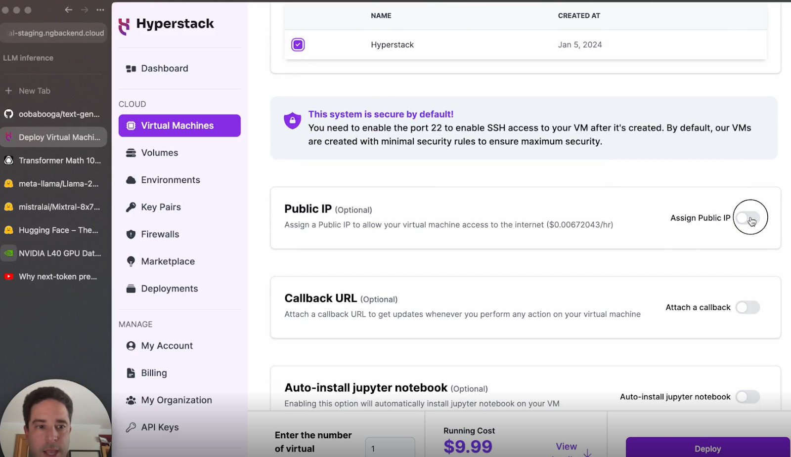Click the Dashboard grid icon
791x457 pixels.
131,69
